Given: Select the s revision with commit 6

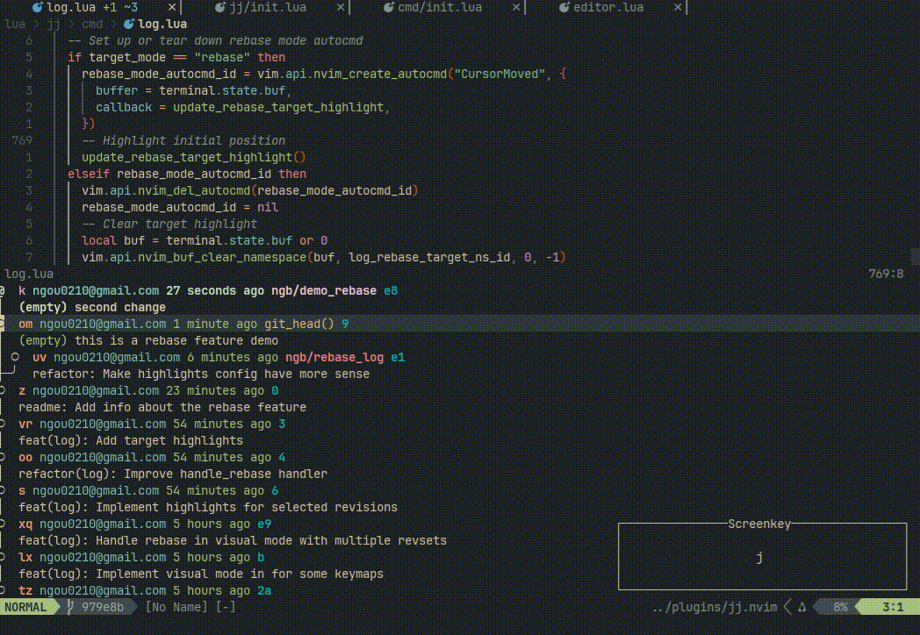Looking at the screenshot, I should 148,491.
